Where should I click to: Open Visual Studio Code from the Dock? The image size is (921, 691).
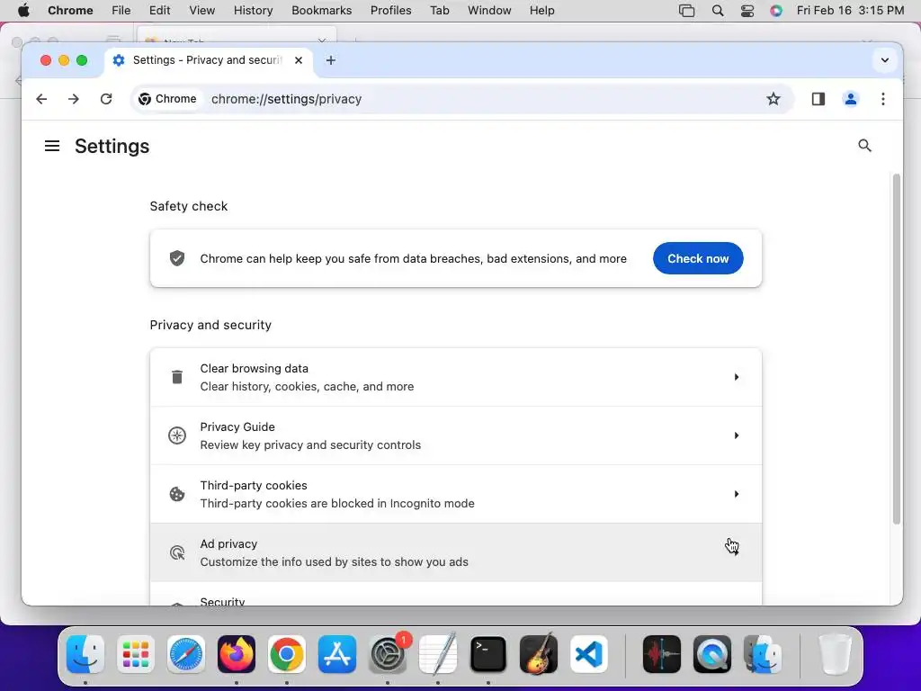coord(589,654)
